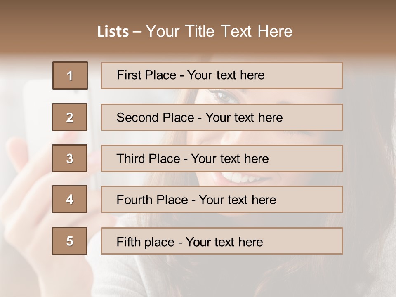This screenshot has width=396, height=297.
Task: Click the dash in the slide title
Action: 137,32
